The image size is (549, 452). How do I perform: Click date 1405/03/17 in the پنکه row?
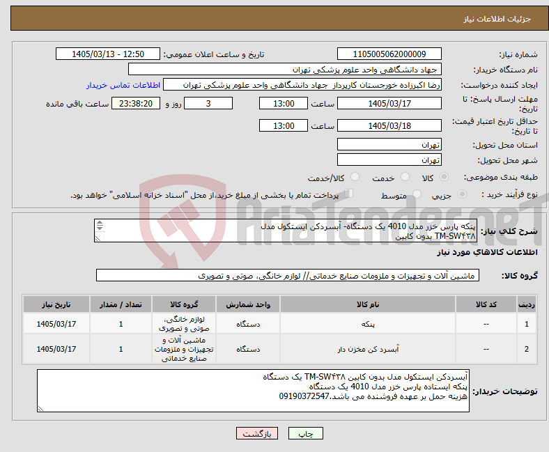[56, 325]
